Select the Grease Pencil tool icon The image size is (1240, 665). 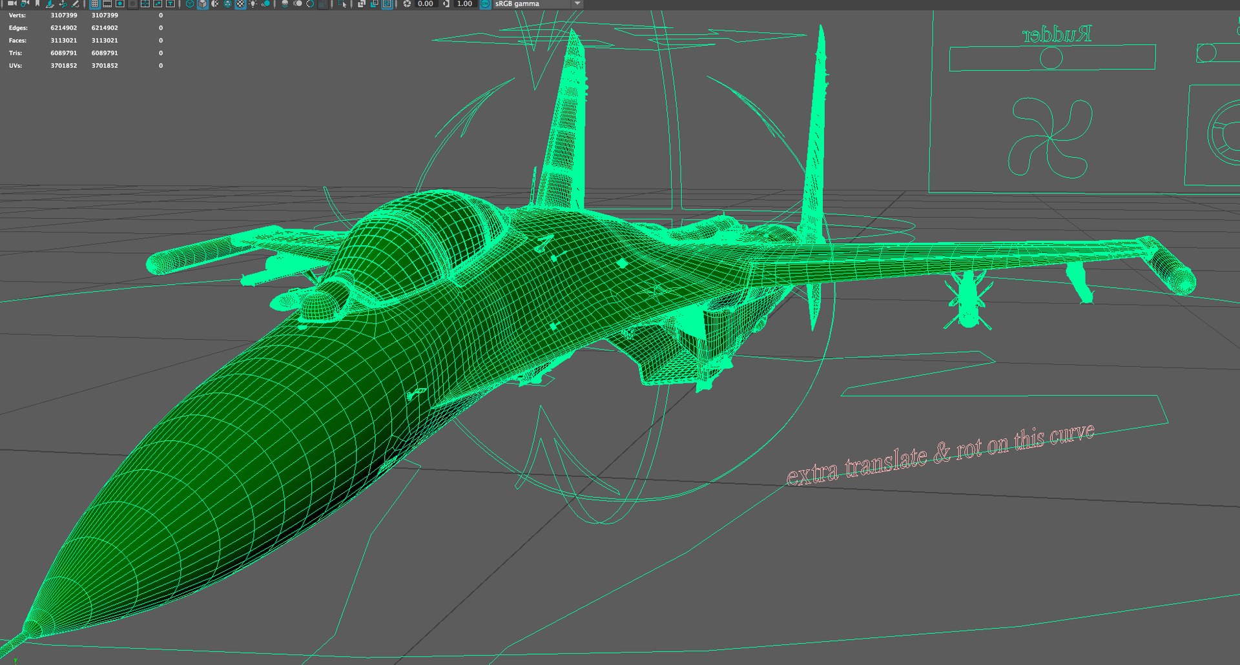75,4
